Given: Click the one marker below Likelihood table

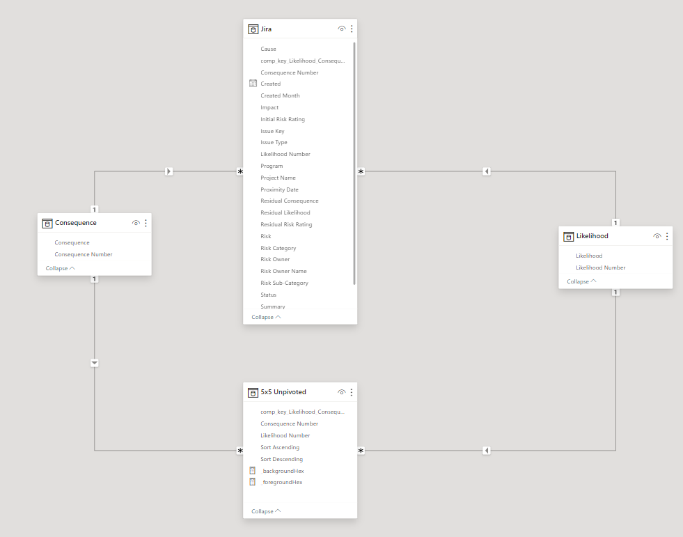Looking at the screenshot, I should point(615,292).
